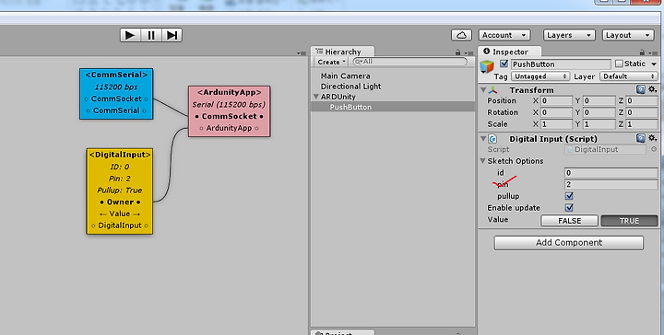
Task: Edit the pin value field
Action: pos(611,185)
